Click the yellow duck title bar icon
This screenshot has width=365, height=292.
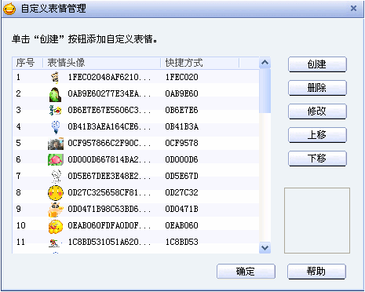tap(9, 9)
